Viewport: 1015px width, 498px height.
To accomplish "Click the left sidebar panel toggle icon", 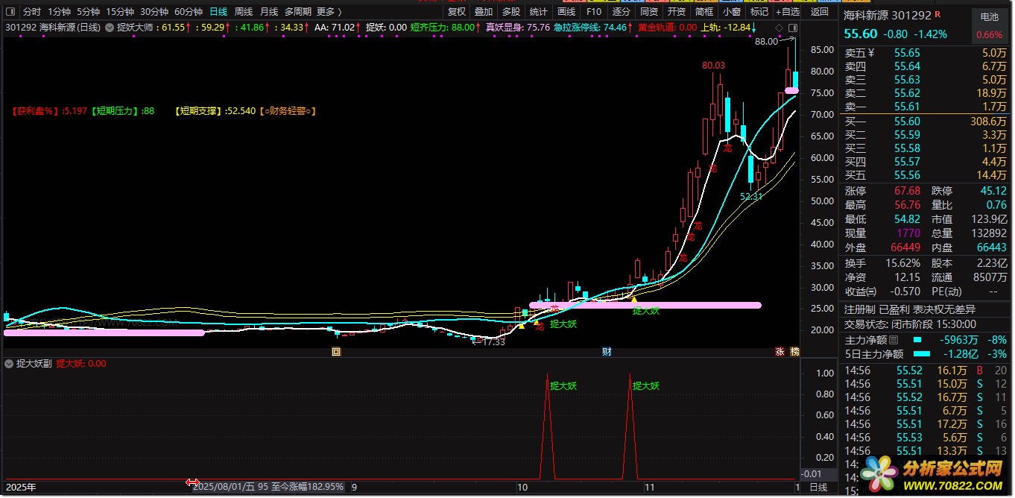I will click(10, 12).
